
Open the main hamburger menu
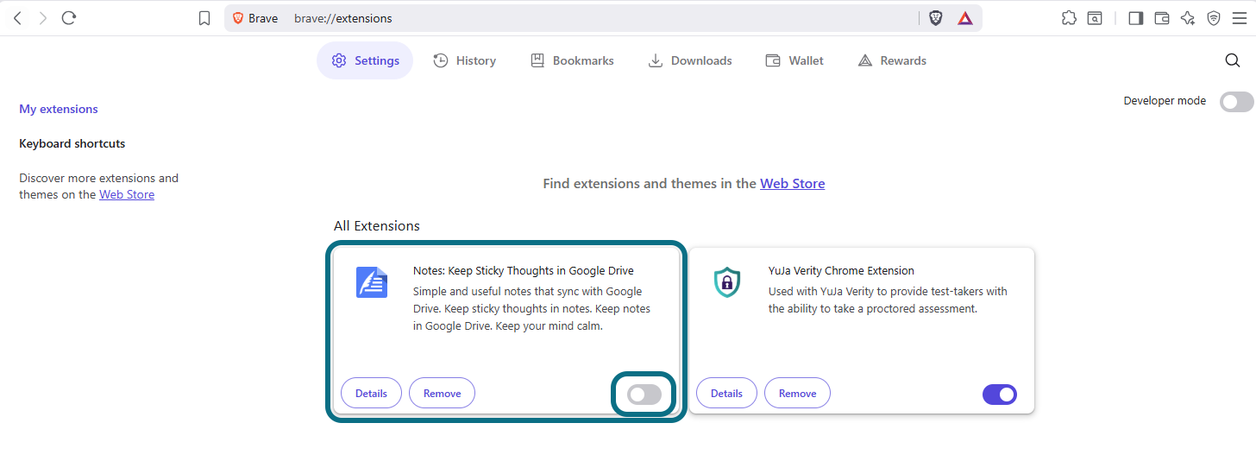pyautogui.click(x=1239, y=18)
